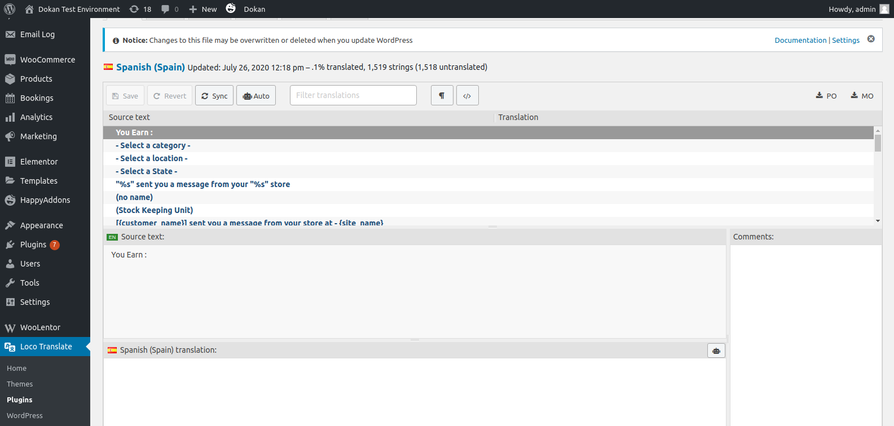
Task: Click string list scrollbar down arrow
Action: 878,221
